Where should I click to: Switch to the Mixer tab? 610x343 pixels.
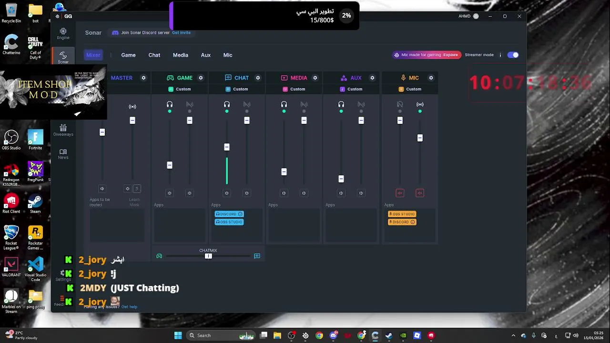coord(93,55)
